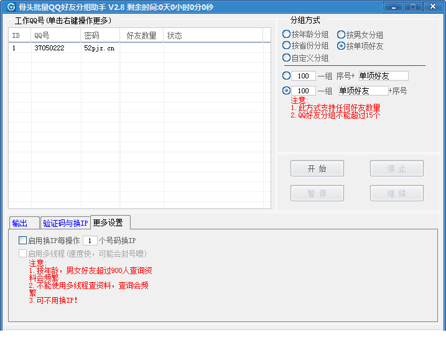Screen dimensions: 446x345
Task: Select password cell 52pjz.cn
Action: 100,48
